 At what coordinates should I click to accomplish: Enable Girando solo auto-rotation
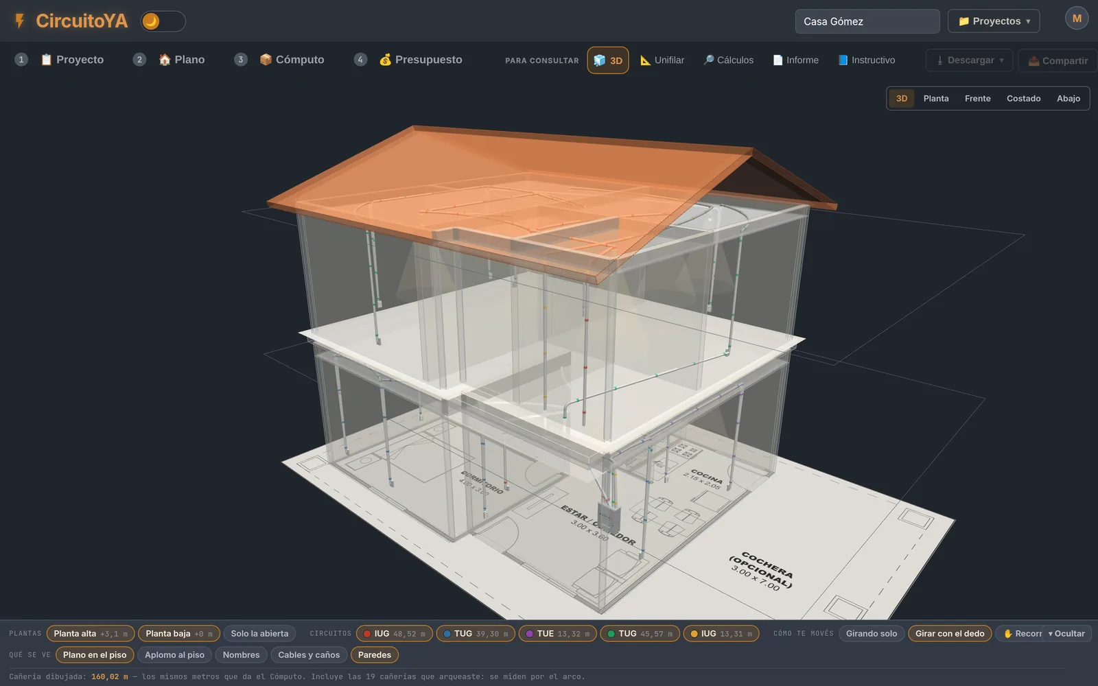click(x=872, y=633)
